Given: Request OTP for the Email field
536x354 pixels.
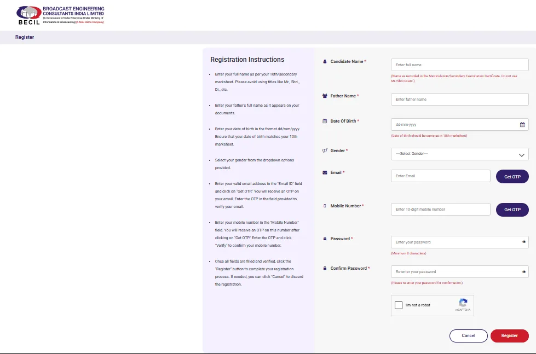Looking at the screenshot, I should (x=512, y=177).
